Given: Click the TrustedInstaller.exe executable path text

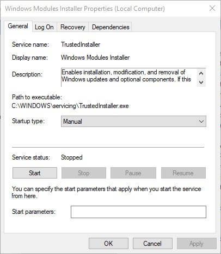Looking at the screenshot, I should pos(70,106).
